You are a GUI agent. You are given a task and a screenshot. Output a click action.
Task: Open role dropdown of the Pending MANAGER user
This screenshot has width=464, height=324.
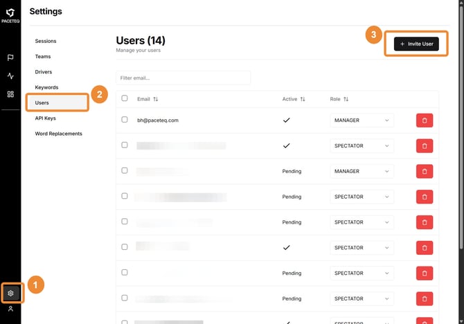point(362,171)
